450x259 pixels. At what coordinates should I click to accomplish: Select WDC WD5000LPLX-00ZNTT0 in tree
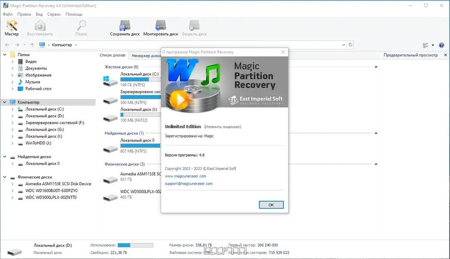click(x=51, y=197)
